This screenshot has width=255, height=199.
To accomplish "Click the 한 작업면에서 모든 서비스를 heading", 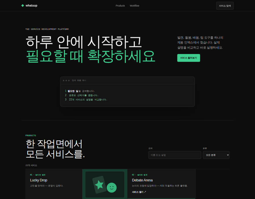I will pyautogui.click(x=55, y=149).
